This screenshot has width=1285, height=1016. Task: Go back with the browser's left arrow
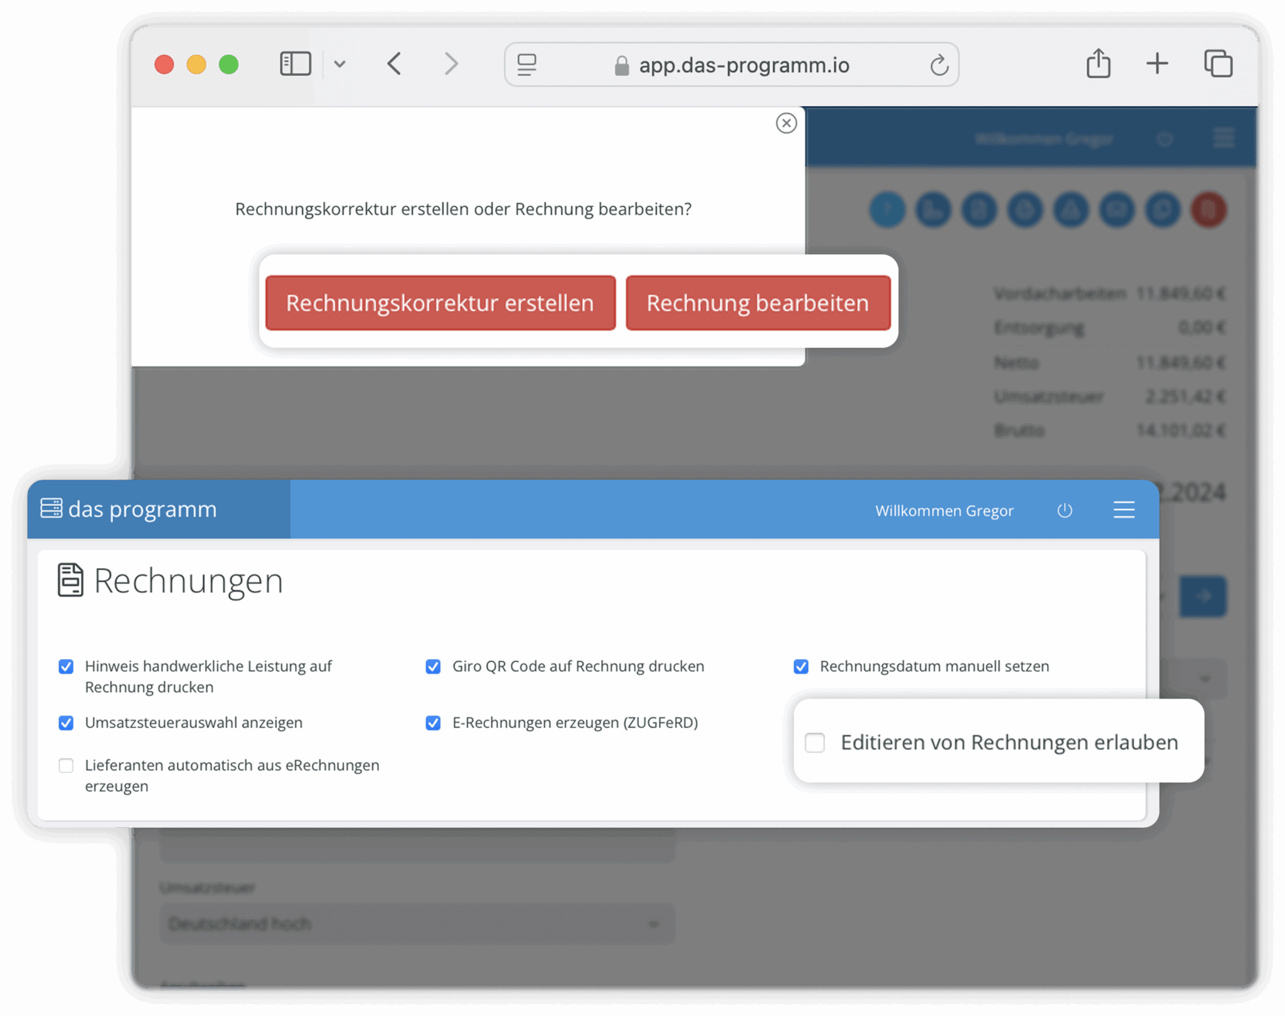point(394,64)
